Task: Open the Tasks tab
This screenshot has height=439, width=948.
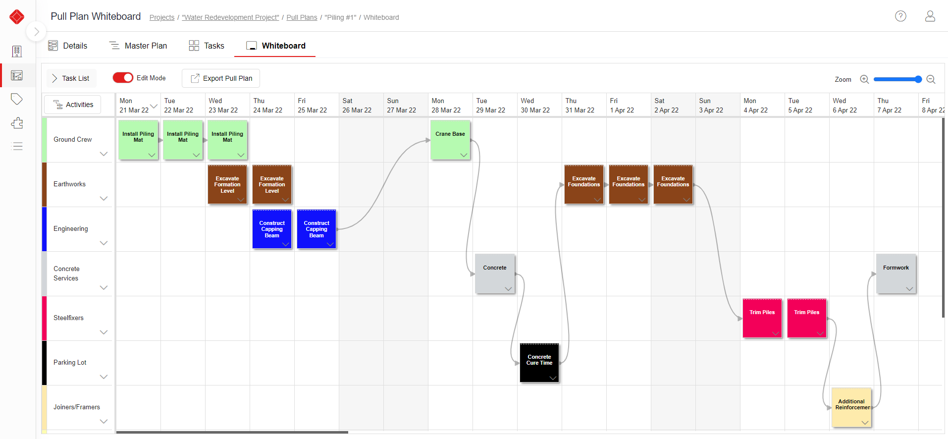Action: coord(207,46)
